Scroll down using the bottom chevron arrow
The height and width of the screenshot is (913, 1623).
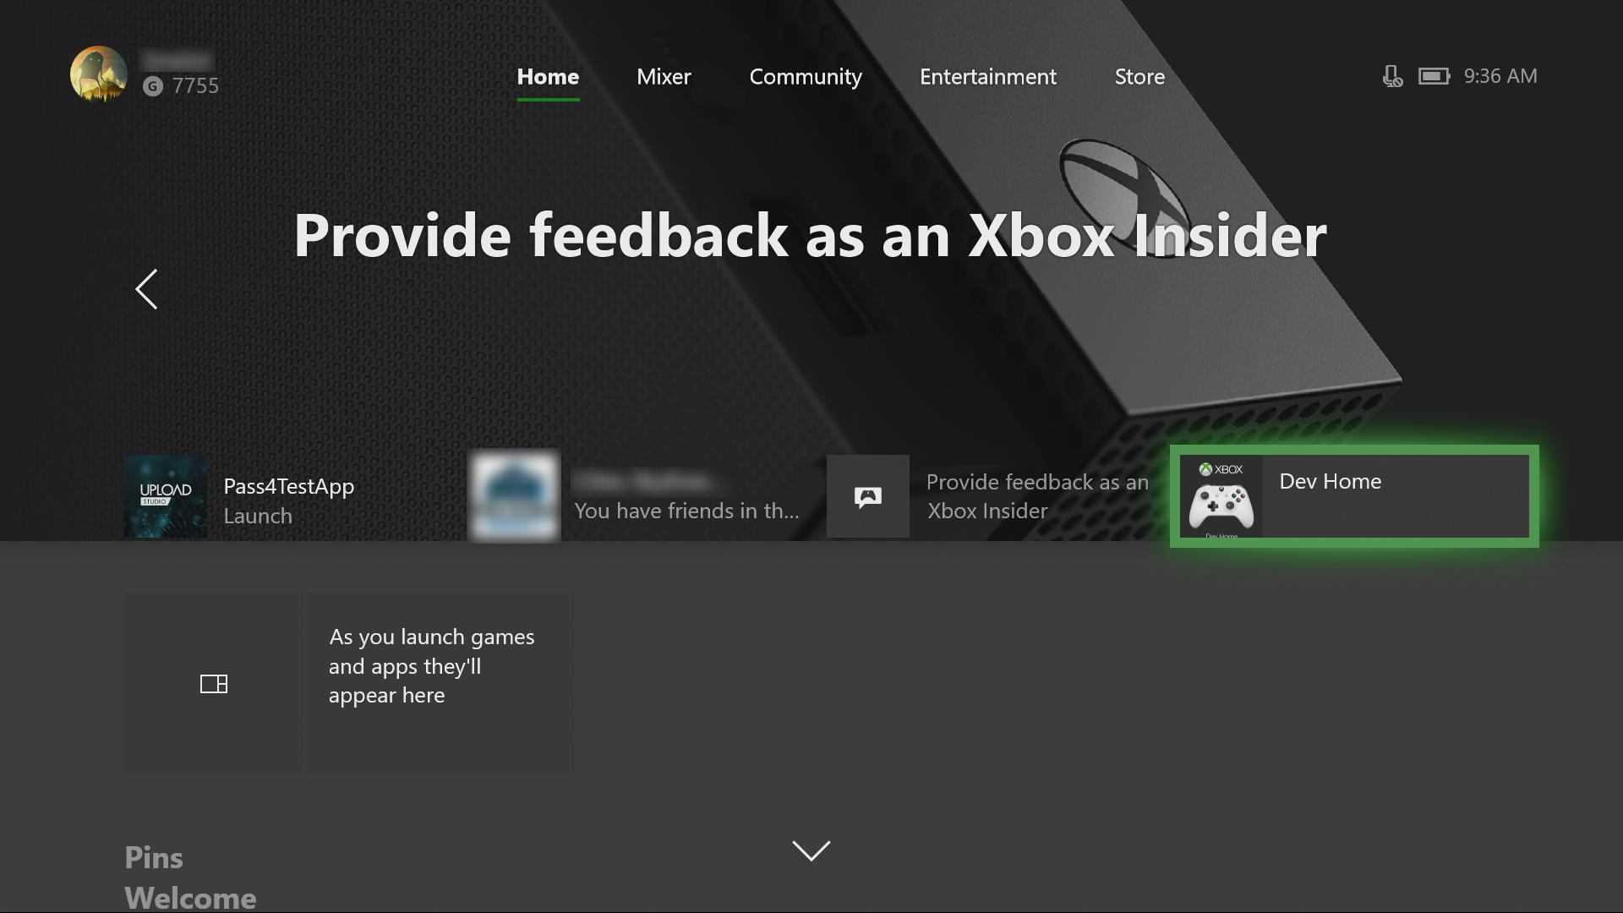pos(811,850)
